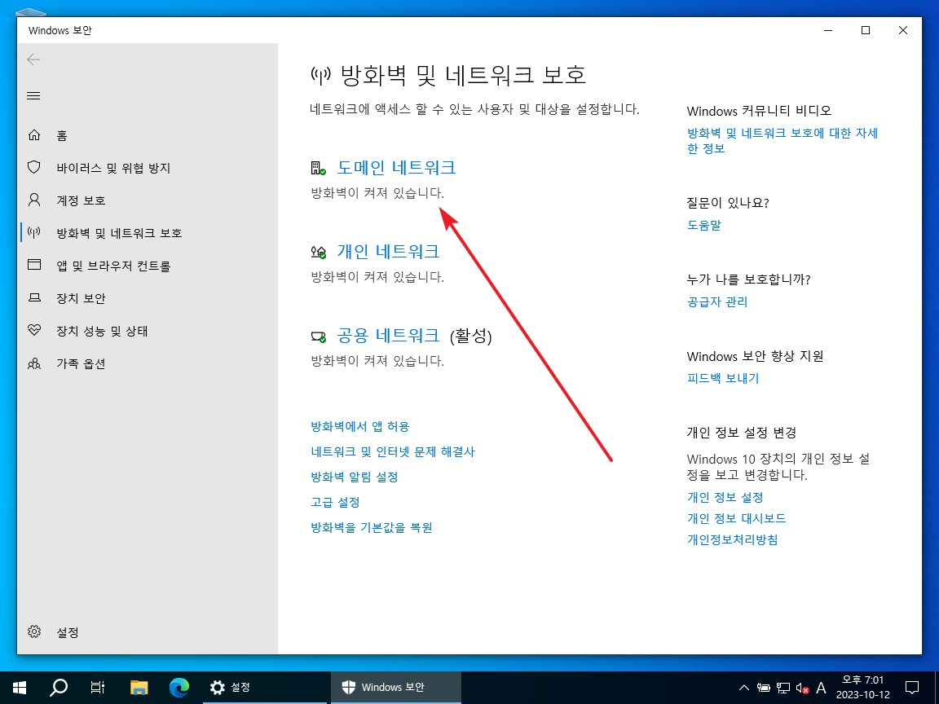The width and height of the screenshot is (939, 704).
Task: Go to 장치 보안 page
Action: (81, 298)
